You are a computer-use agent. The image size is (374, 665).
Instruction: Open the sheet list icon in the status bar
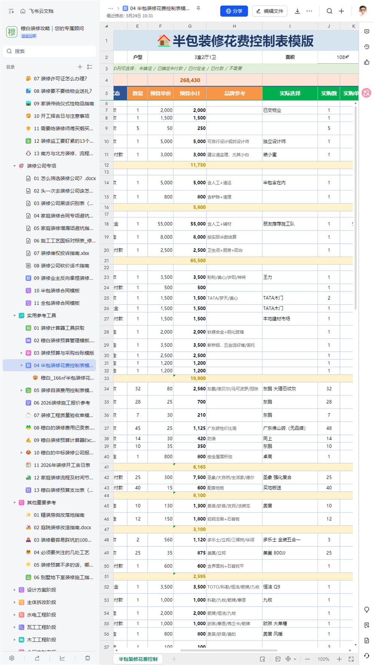(x=263, y=659)
